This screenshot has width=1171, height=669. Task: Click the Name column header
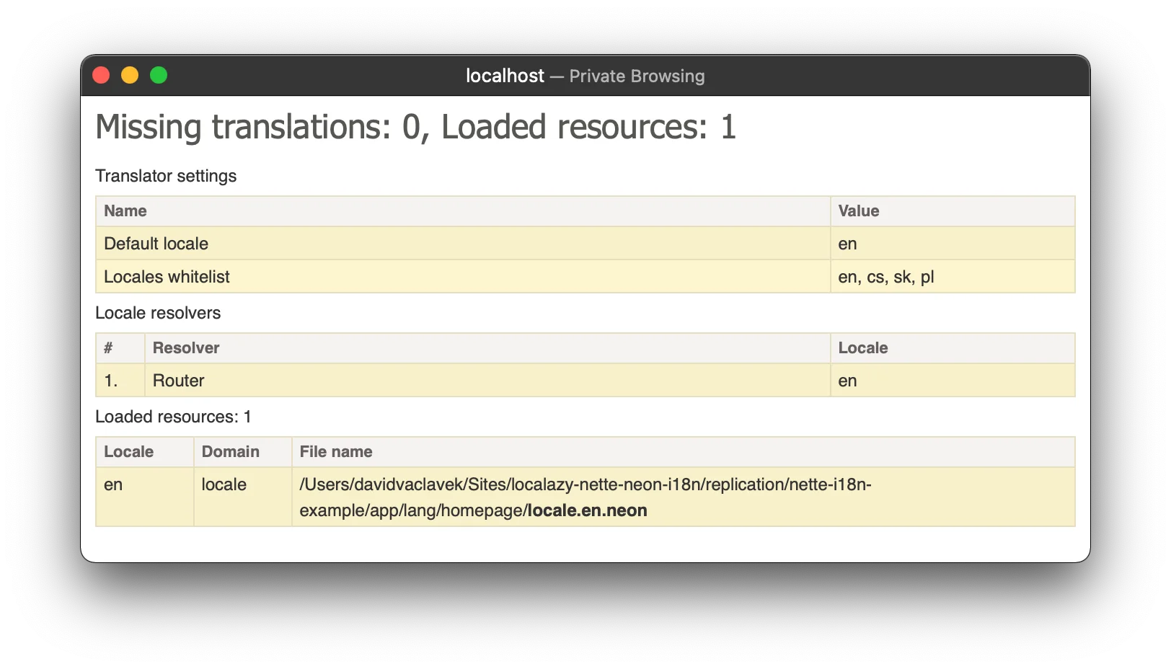click(125, 211)
